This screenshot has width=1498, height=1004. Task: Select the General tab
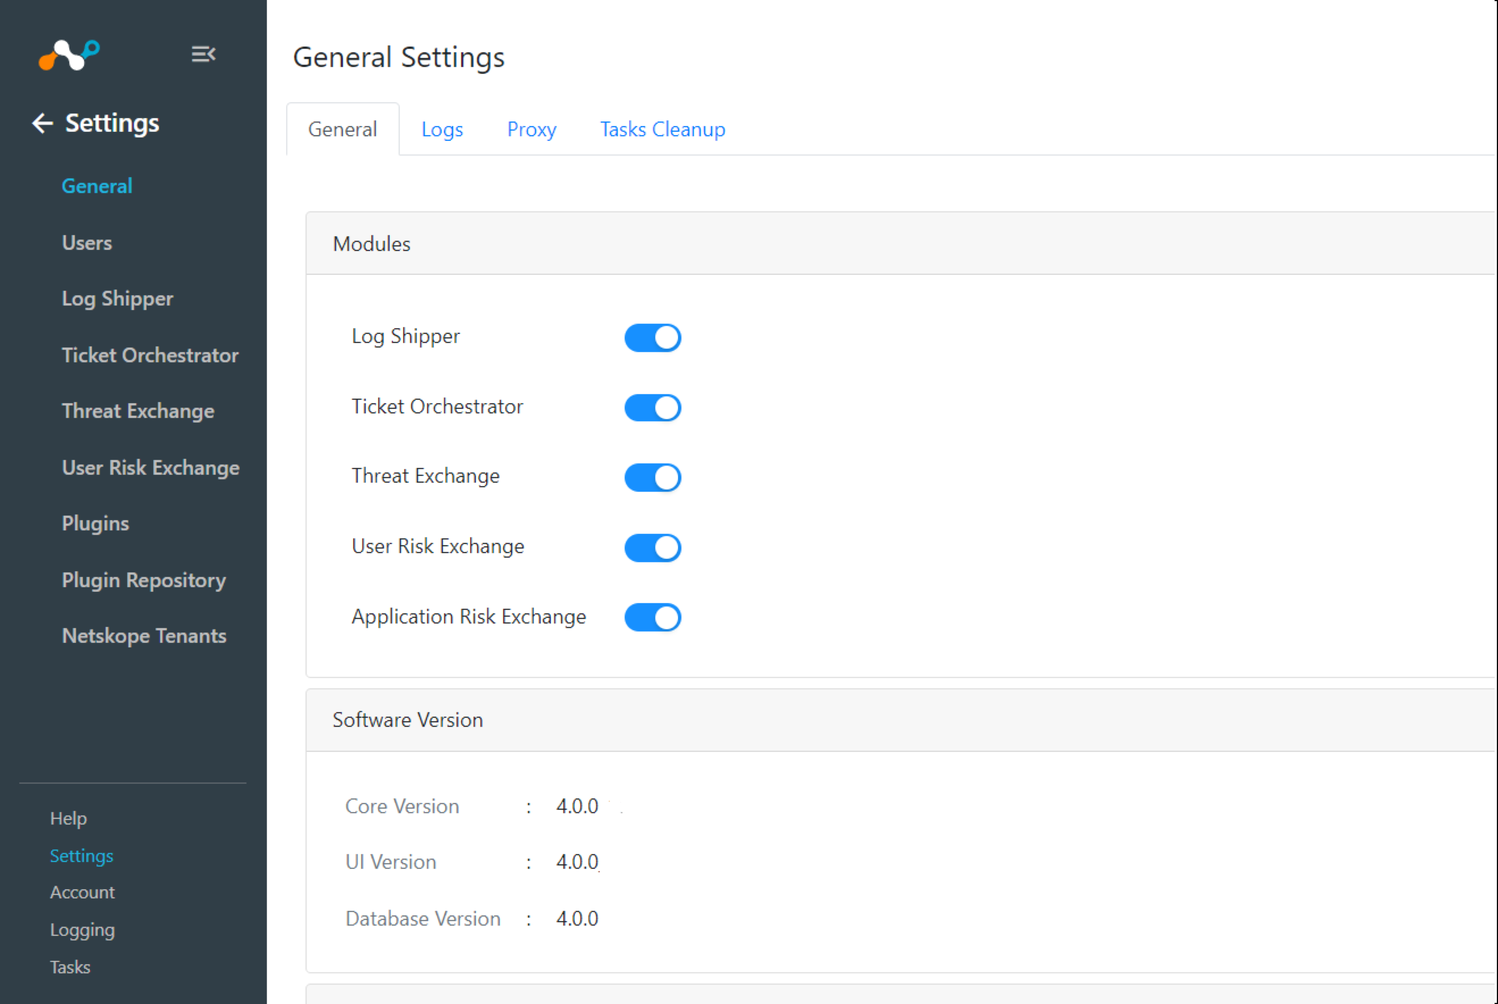tap(342, 129)
